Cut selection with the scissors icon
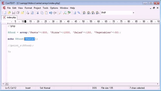Image resolution: width=161 pixels, height=91 pixels. [37, 13]
